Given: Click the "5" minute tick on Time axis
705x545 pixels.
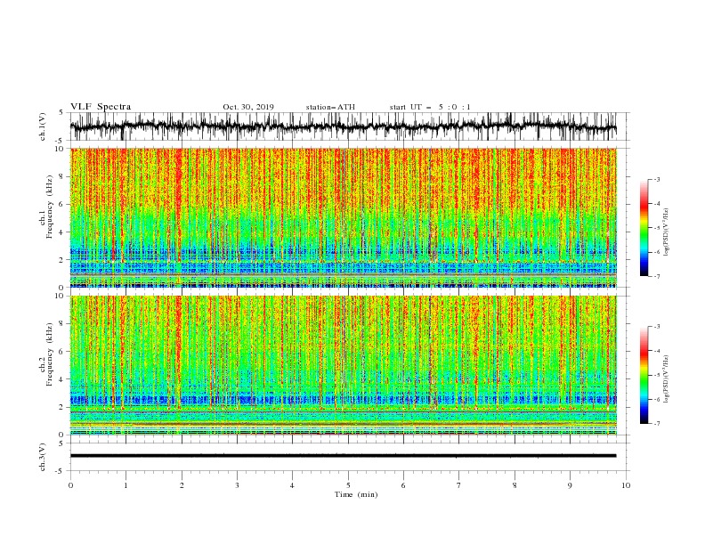Looking at the screenshot, I should pos(348,485).
